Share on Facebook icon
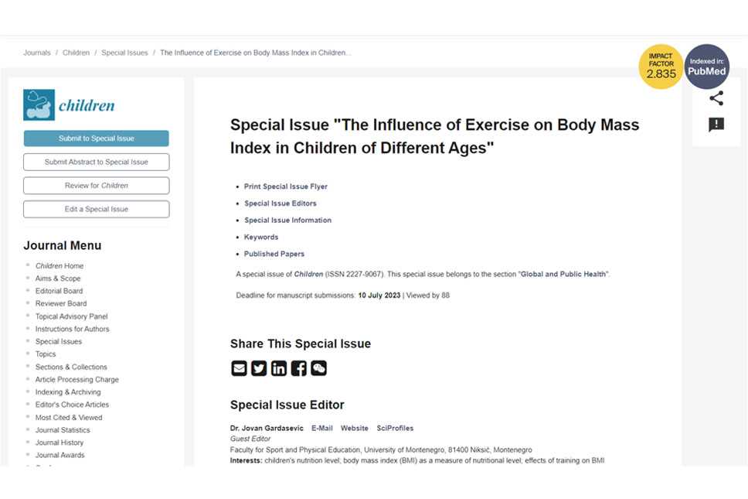Image resolution: width=748 pixels, height=499 pixels. click(299, 368)
